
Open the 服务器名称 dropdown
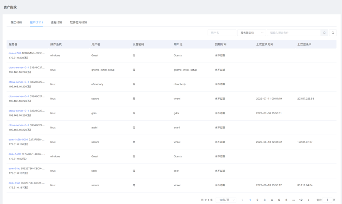pos(252,33)
